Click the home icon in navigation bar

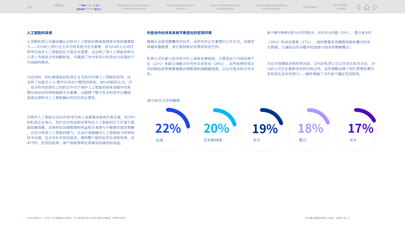coord(367,7)
